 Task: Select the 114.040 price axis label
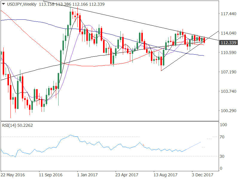pyautogui.click(x=229, y=33)
